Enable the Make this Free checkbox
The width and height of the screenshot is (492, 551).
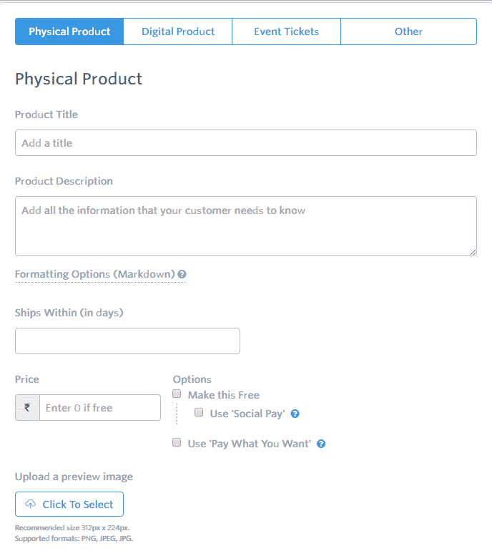coord(177,394)
